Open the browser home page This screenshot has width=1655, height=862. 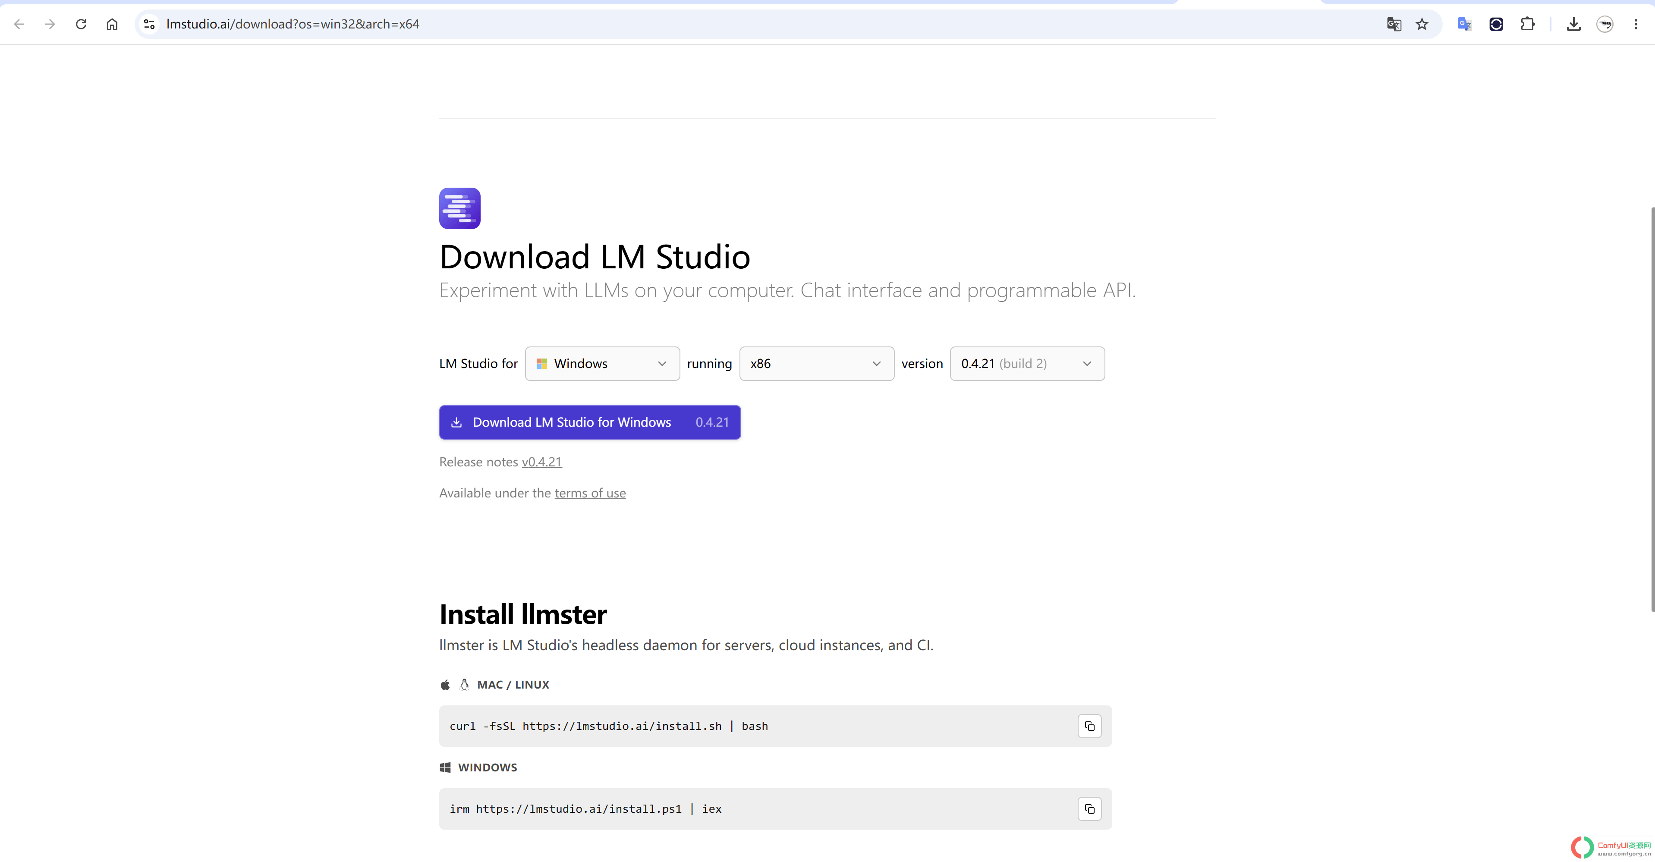pyautogui.click(x=112, y=25)
